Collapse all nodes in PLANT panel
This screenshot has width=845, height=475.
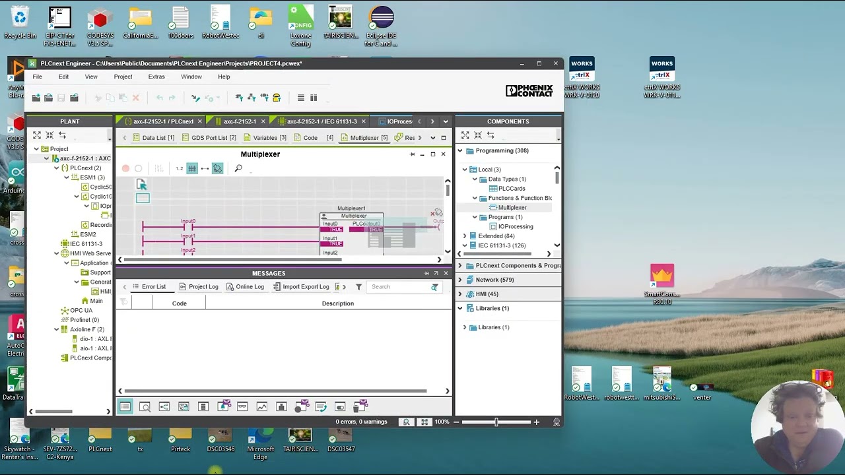tap(50, 135)
